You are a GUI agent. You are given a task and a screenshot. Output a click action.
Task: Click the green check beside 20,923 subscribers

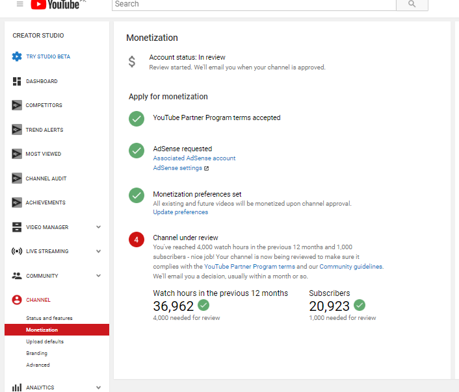(360, 305)
